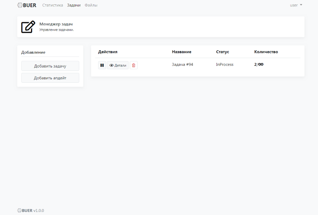The width and height of the screenshot is (318, 215).
Task: Delete task #94 using red trash icon
Action: [x=134, y=65]
